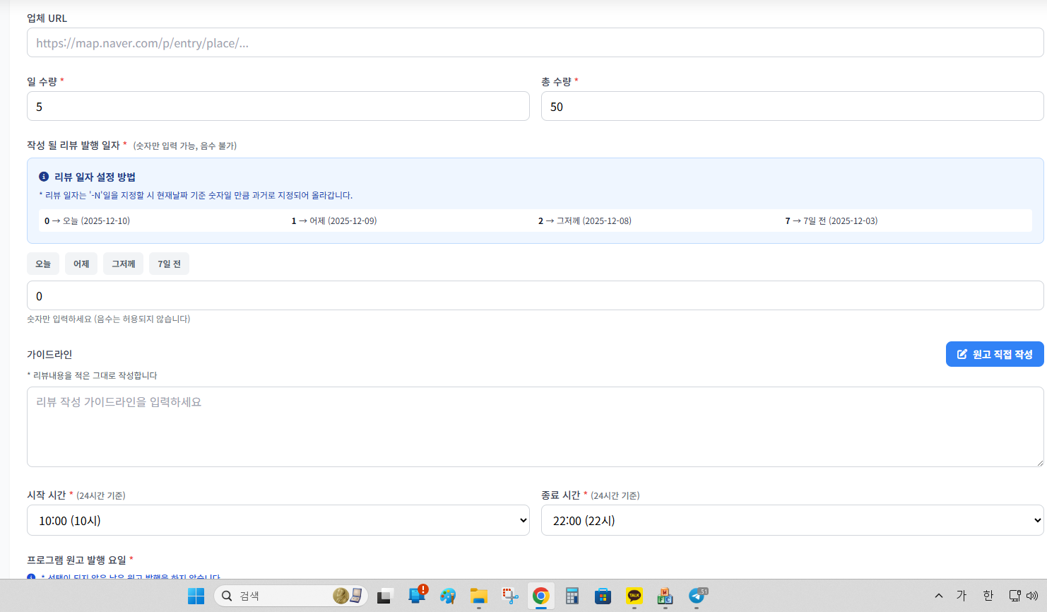The height and width of the screenshot is (612, 1047).
Task: Click the 가이드라인 text area
Action: coord(535,427)
